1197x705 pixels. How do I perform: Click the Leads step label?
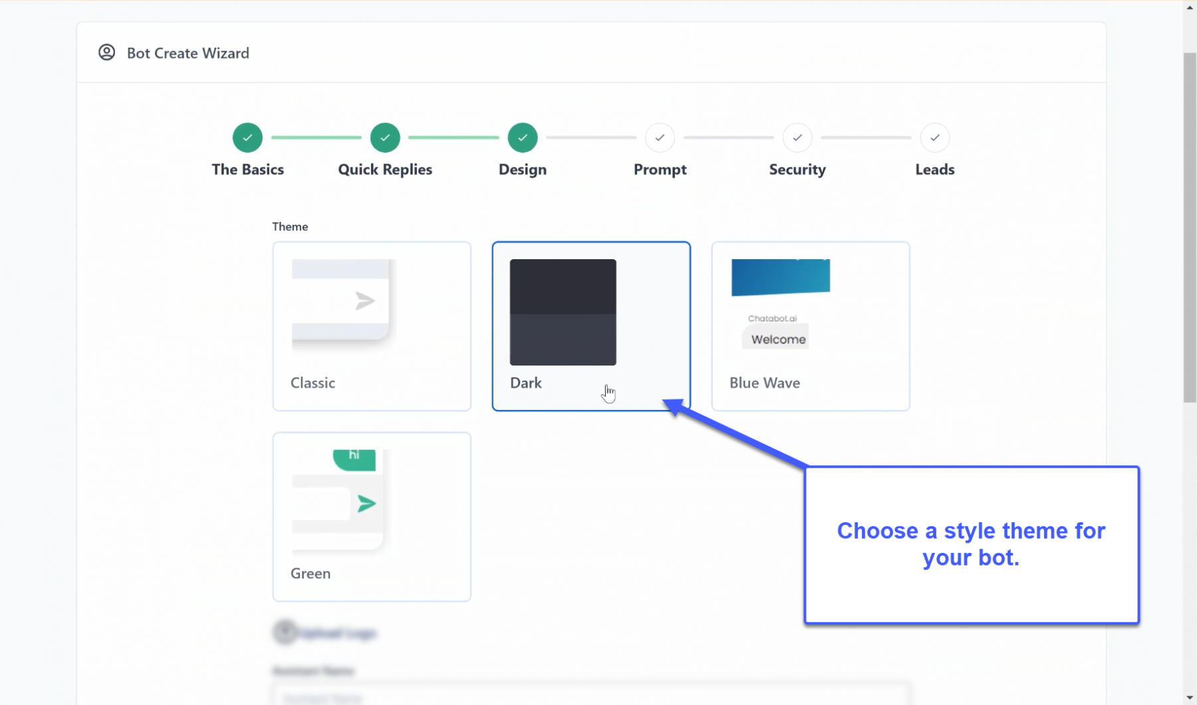[935, 169]
